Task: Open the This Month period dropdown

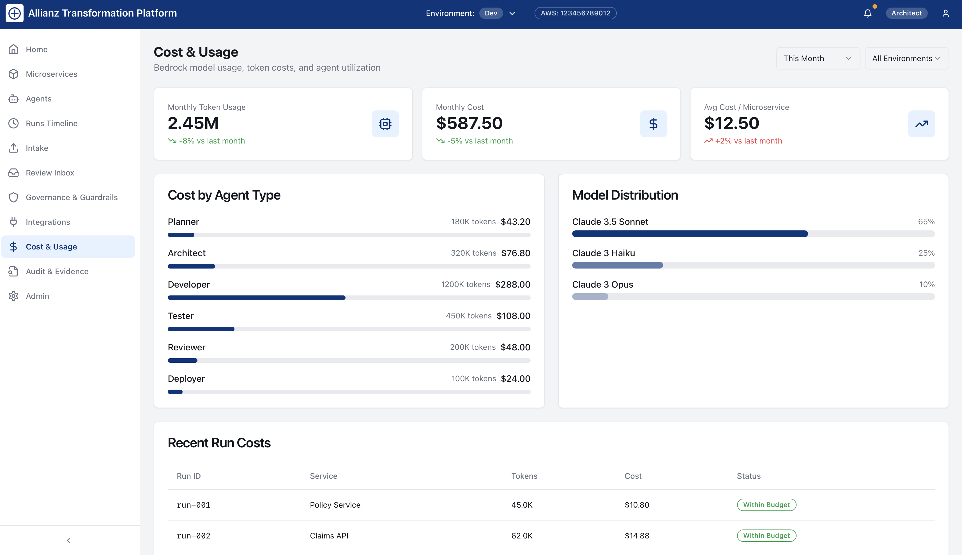Action: [x=818, y=58]
